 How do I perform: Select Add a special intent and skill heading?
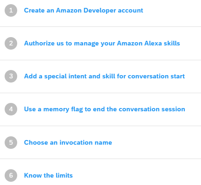pyautogui.click(x=104, y=76)
